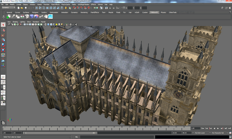232x139 pixels.
Task: Select the arrow Select tool in toolbox
Action: [3, 25]
